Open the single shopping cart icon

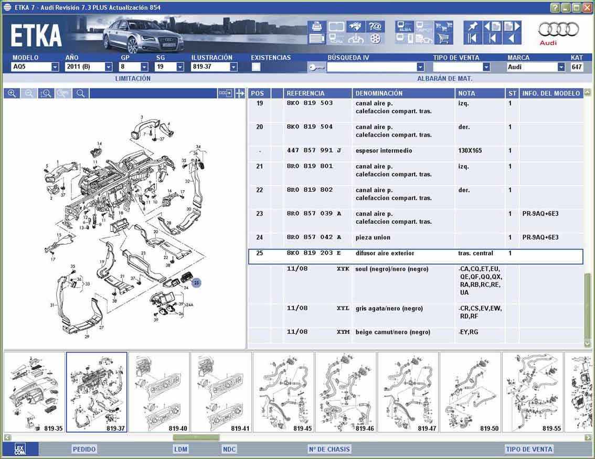(443, 39)
